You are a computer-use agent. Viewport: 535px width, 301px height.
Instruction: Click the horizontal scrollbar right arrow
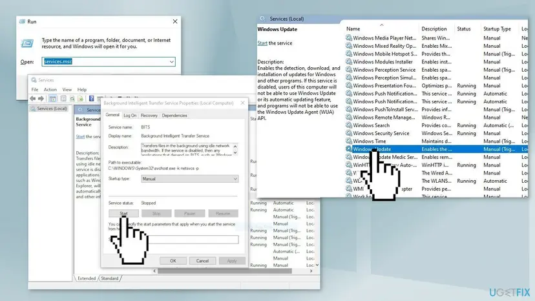coord(311,271)
